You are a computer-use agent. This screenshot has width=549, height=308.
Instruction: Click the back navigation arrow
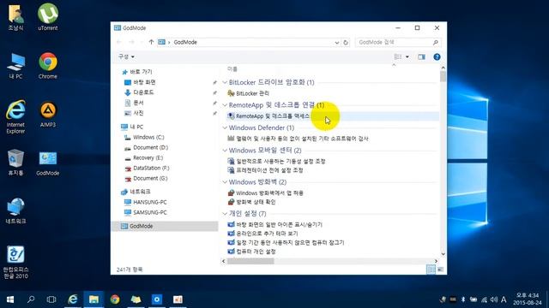119,42
